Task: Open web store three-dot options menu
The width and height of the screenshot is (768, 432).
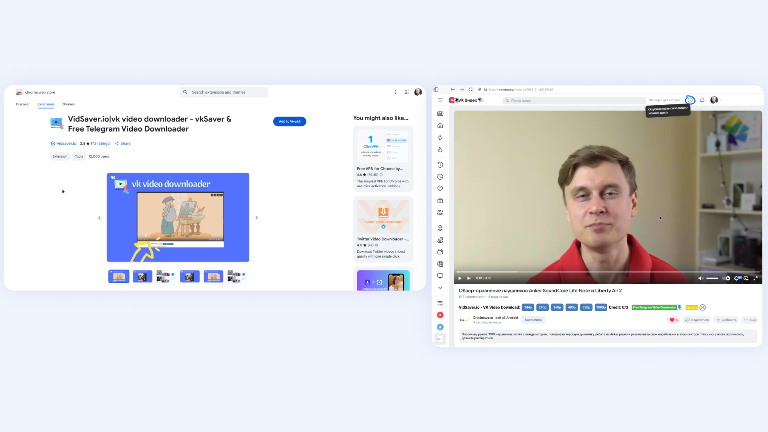Action: 396,92
